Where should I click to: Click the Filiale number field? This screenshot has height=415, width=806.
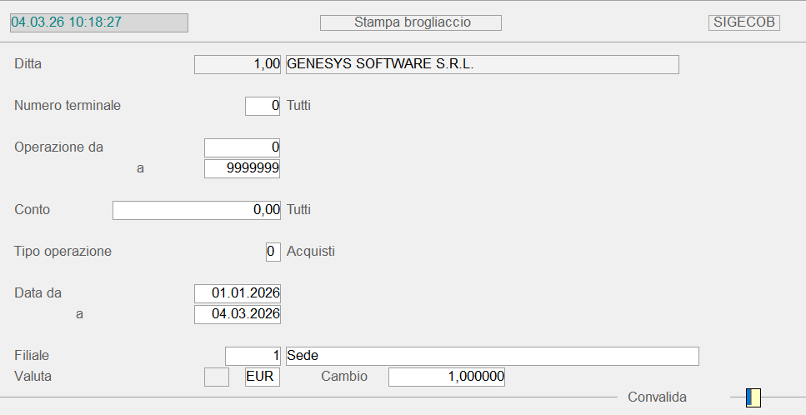[253, 356]
